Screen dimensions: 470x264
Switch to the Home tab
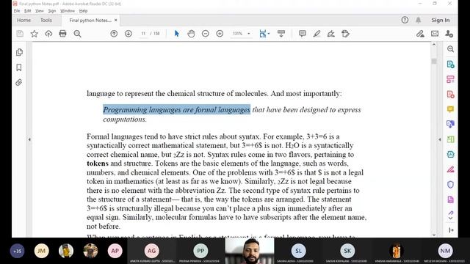click(23, 20)
